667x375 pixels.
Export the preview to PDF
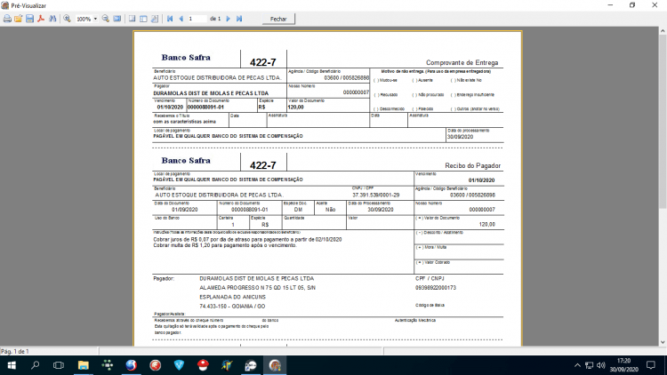41,19
